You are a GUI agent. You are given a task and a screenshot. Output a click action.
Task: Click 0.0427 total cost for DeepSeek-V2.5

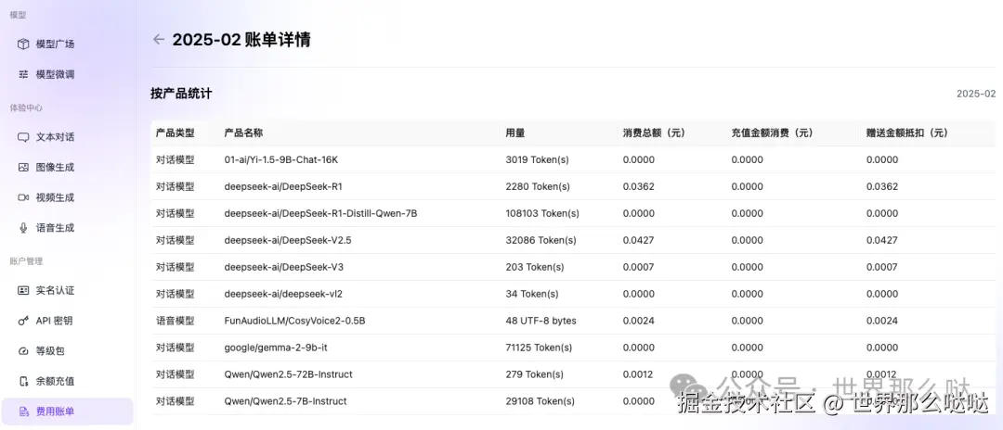(x=638, y=240)
